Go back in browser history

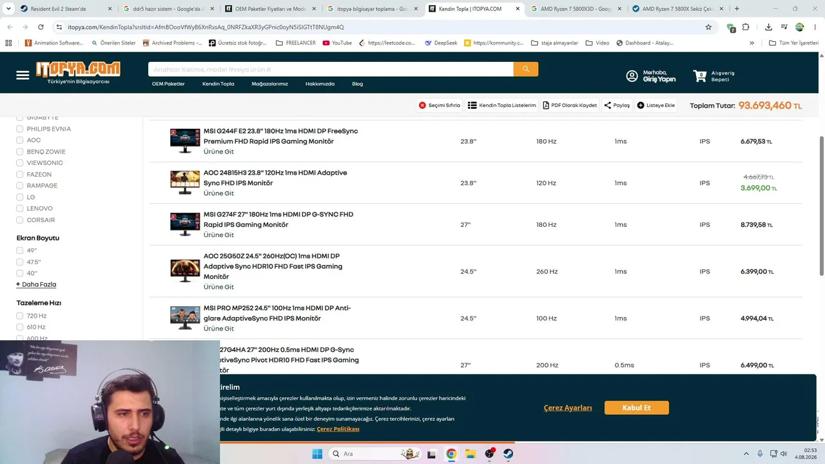(x=10, y=27)
